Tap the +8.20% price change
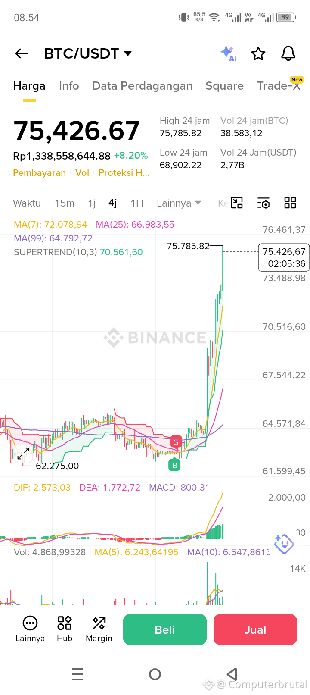 pos(131,156)
